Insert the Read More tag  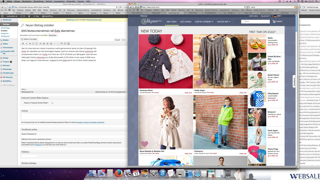click(62, 43)
